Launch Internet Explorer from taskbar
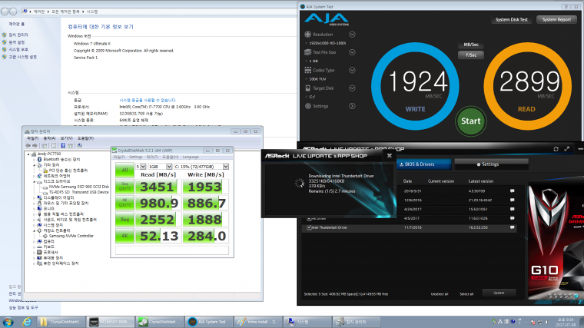Viewport: 584px width, 328px height. point(27,322)
